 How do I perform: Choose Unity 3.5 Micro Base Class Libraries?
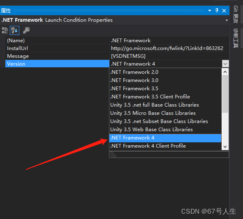(x=166, y=113)
